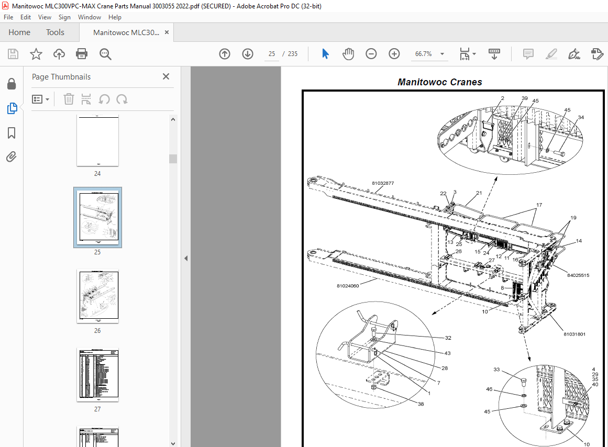608x447 pixels.
Task: Select the highlight text pen tool
Action: tap(551, 54)
